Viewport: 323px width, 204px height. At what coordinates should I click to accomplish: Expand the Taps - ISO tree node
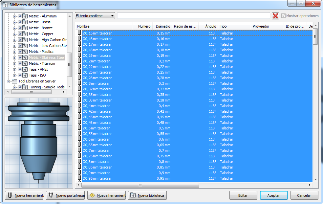[14, 76]
